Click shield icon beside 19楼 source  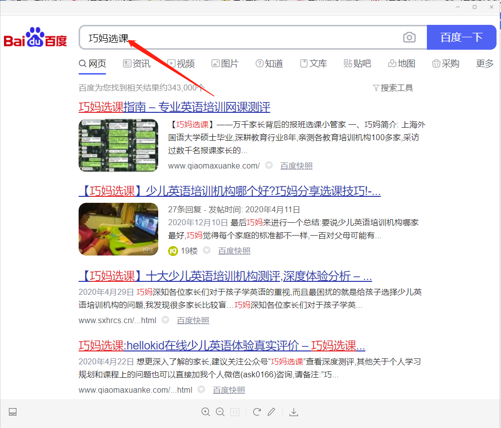point(207,250)
